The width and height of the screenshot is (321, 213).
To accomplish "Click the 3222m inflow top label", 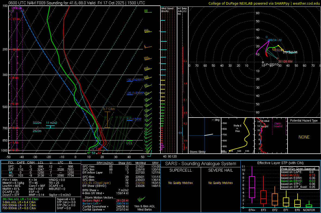I will pos(37,123).
